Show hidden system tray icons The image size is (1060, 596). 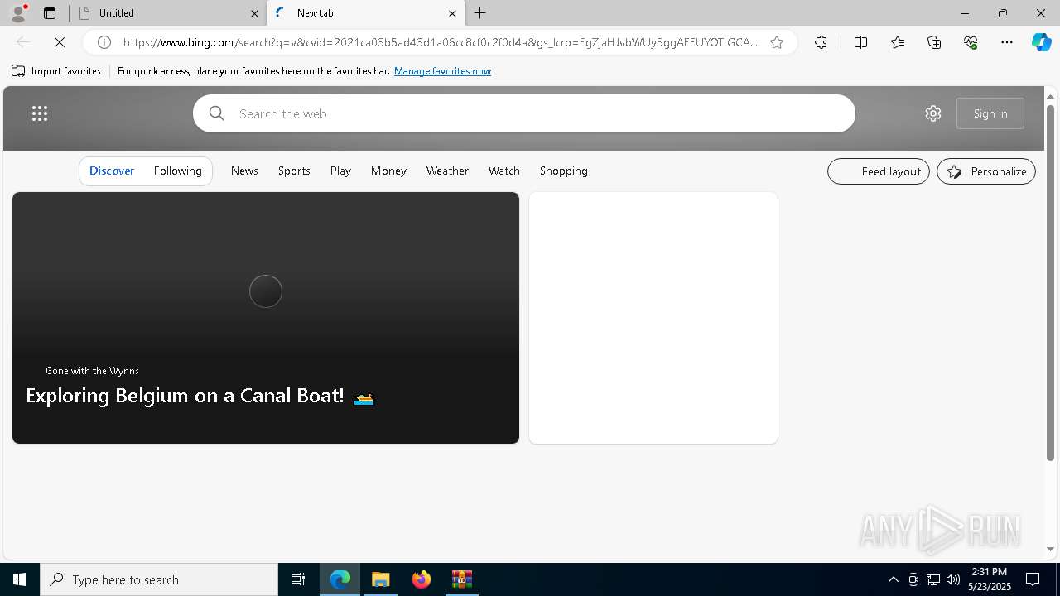point(893,579)
